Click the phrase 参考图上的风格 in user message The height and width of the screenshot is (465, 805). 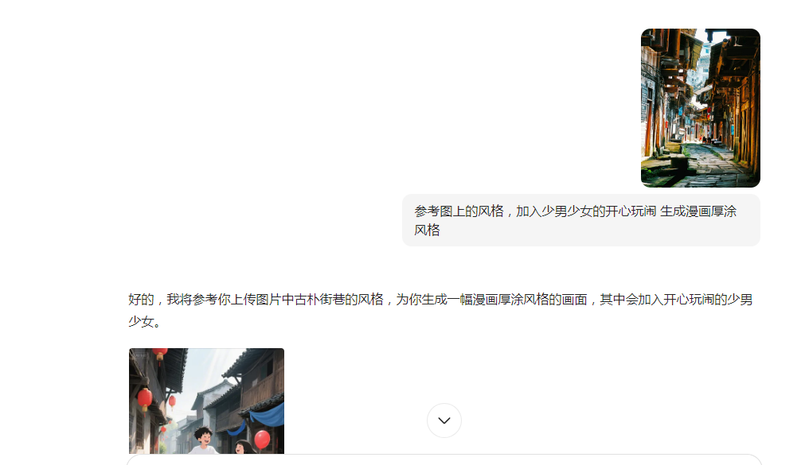pyautogui.click(x=459, y=211)
